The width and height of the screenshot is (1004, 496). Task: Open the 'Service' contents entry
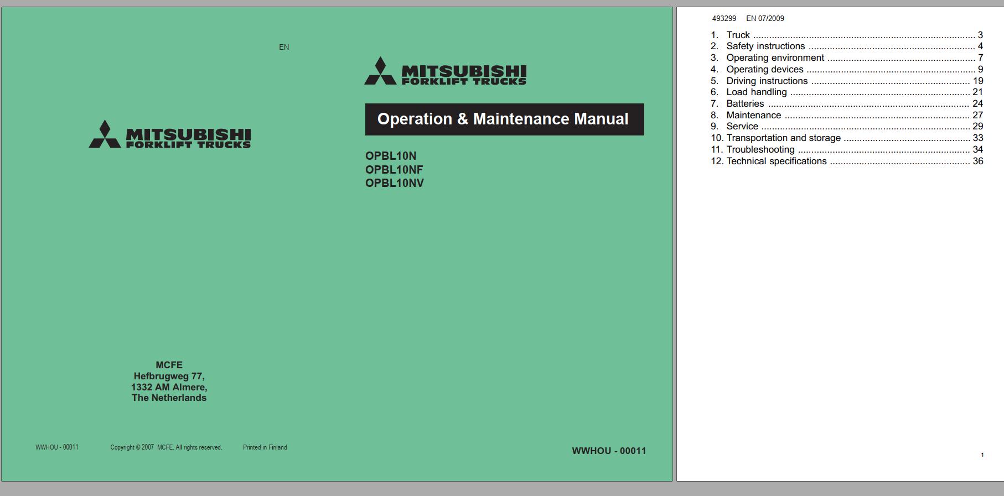pyautogui.click(x=847, y=127)
